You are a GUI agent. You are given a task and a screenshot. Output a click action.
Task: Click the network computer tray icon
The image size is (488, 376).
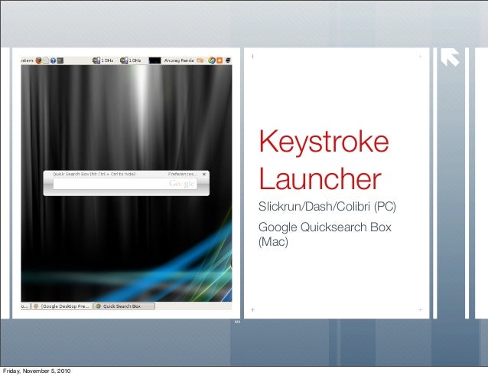(x=228, y=60)
